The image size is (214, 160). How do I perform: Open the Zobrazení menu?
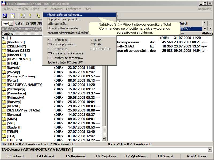(x=57, y=9)
